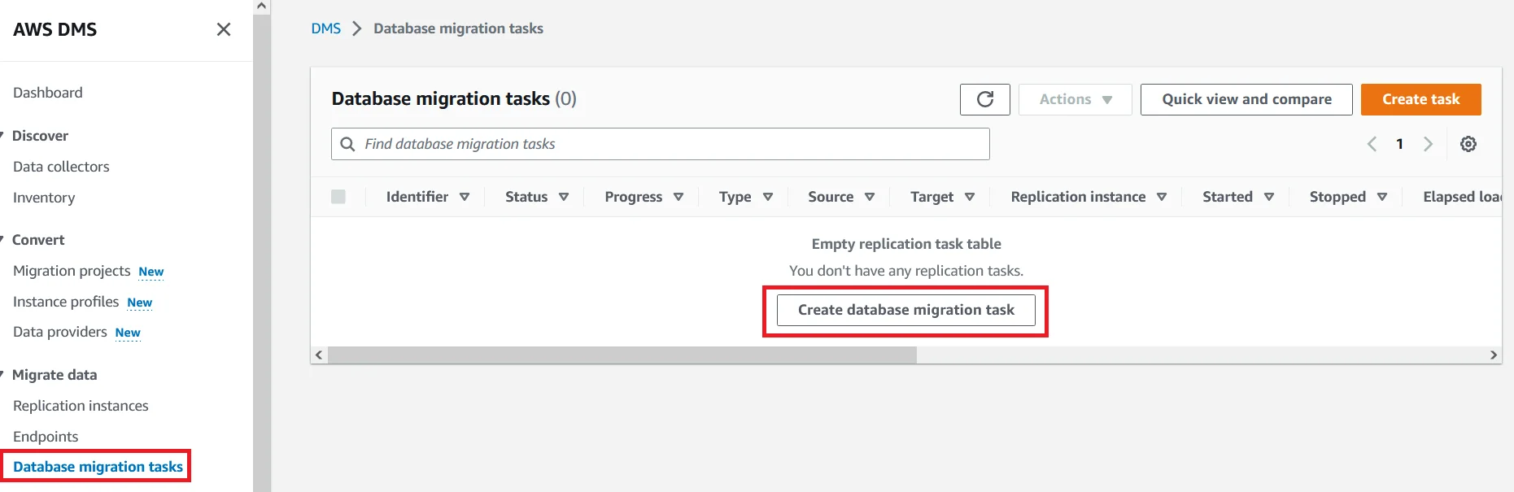Click the search magnifier icon
1514x492 pixels.
point(347,144)
